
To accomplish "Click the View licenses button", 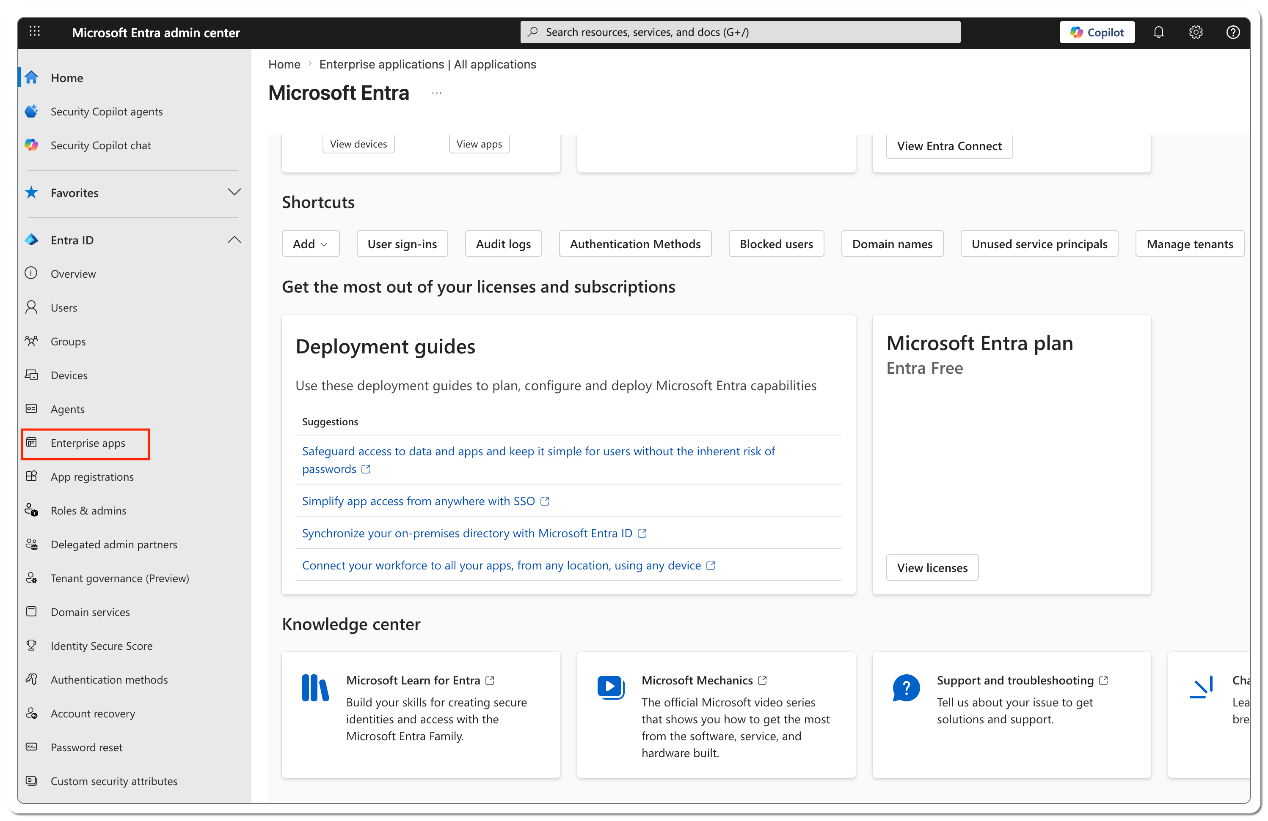I will click(x=932, y=568).
